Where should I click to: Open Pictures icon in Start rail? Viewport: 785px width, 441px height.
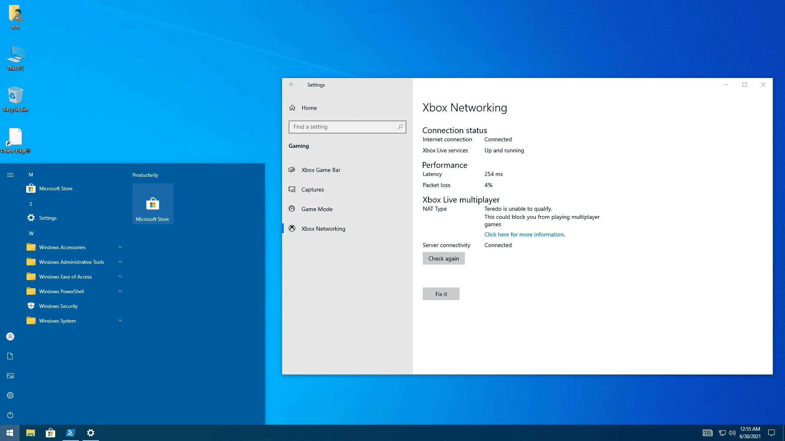pos(10,376)
